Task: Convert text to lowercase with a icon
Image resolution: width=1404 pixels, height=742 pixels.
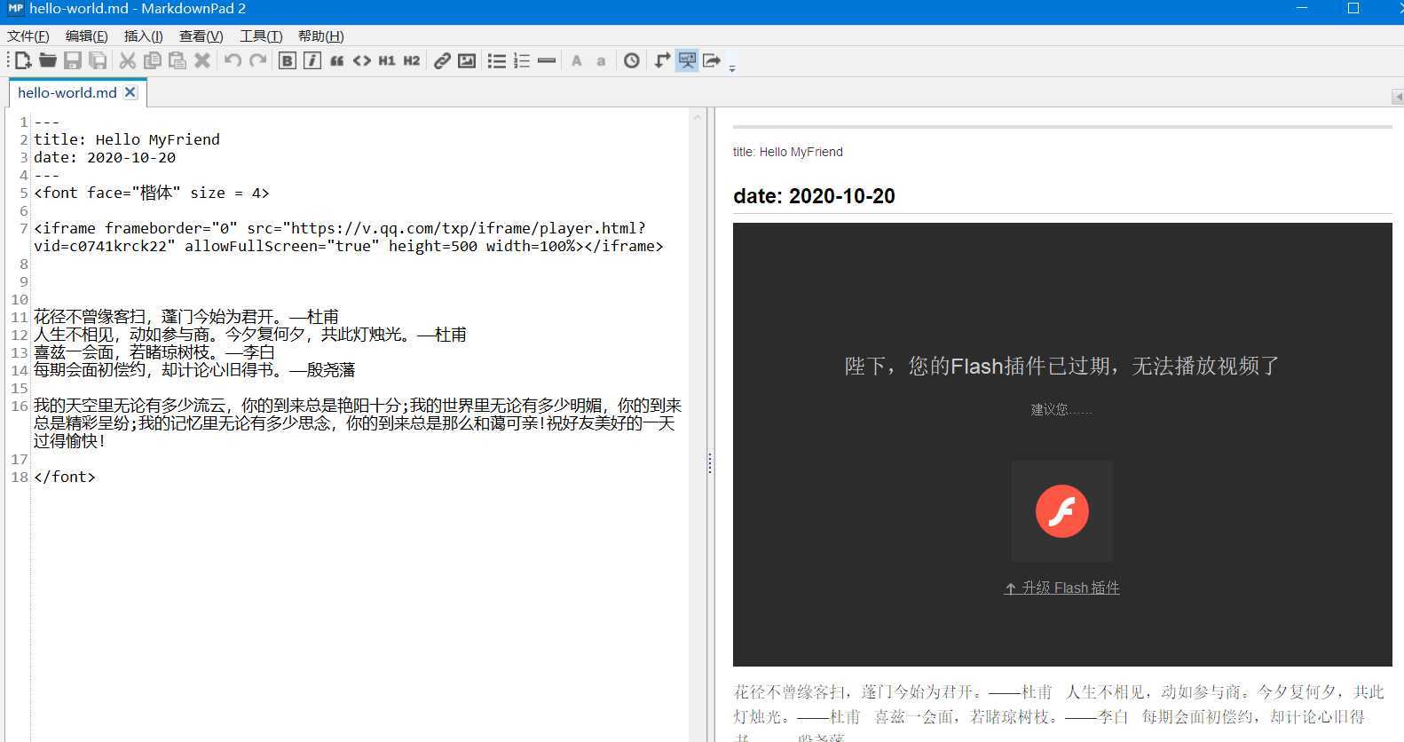Action: pos(601,60)
